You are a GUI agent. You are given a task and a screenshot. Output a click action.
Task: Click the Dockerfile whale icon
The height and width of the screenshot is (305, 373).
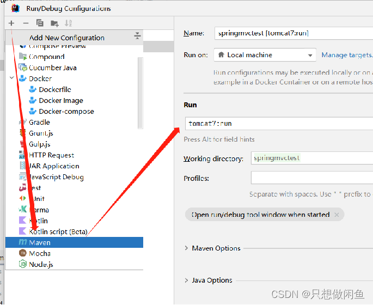33,89
